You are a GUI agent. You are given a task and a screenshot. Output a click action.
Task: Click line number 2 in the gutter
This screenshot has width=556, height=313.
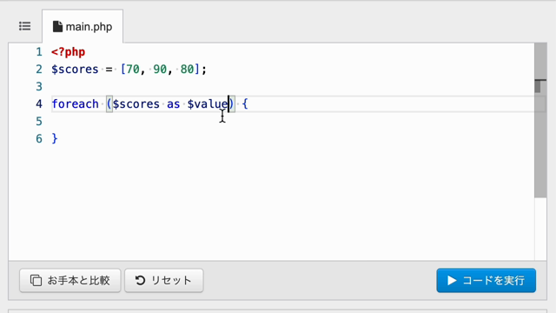pos(39,70)
